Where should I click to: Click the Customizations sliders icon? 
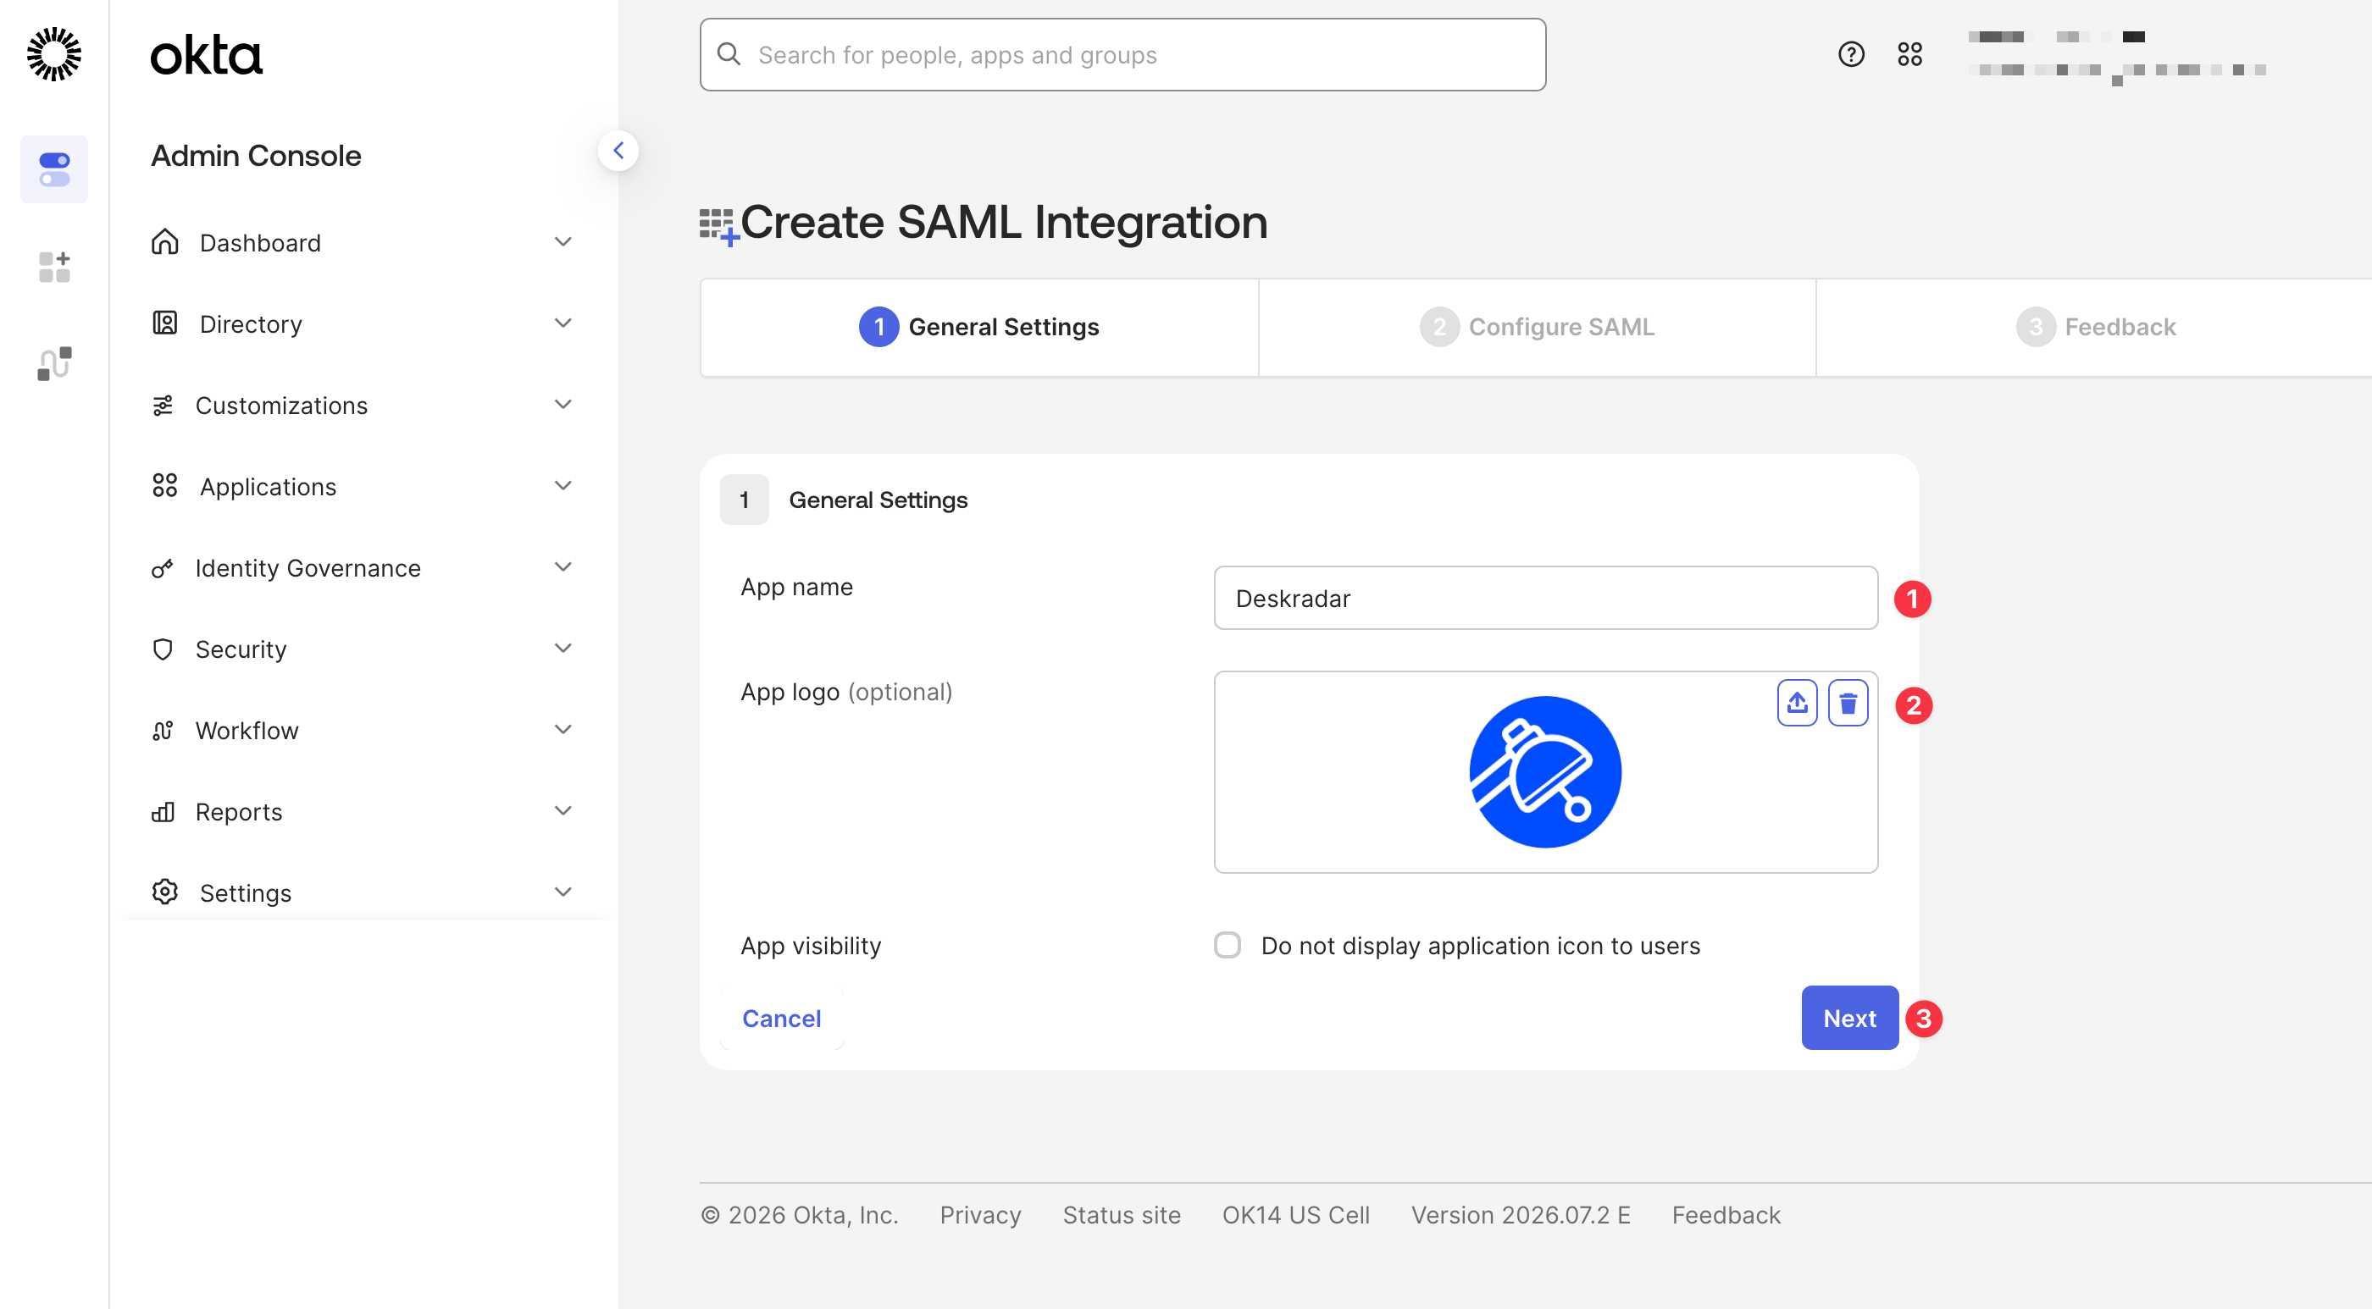click(163, 405)
